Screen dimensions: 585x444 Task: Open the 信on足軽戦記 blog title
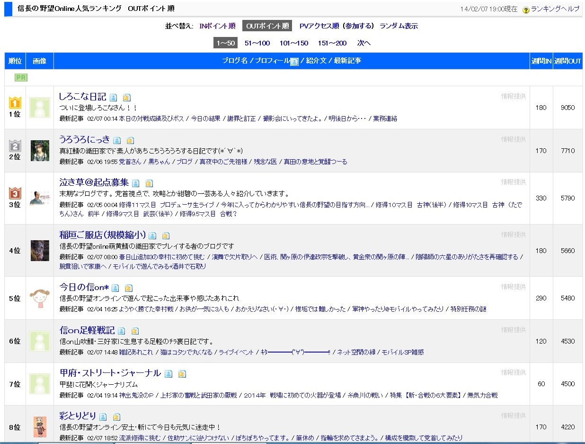[87, 330]
